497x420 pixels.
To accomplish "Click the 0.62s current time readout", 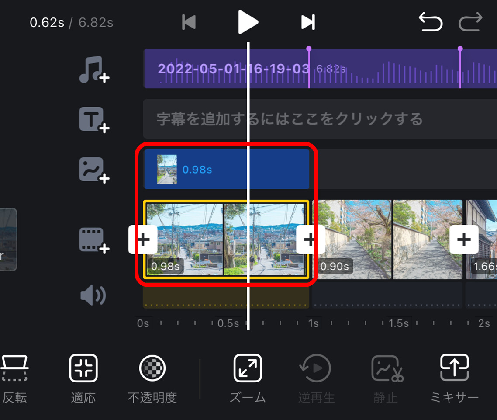I will click(47, 23).
